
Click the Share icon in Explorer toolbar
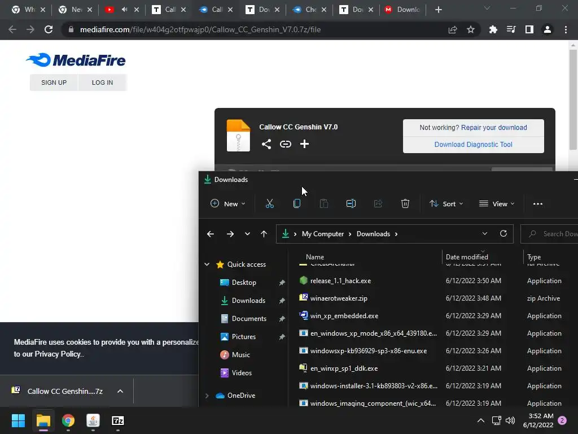click(x=378, y=203)
